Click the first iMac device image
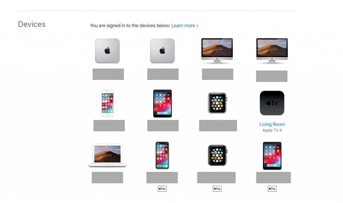 point(217,51)
